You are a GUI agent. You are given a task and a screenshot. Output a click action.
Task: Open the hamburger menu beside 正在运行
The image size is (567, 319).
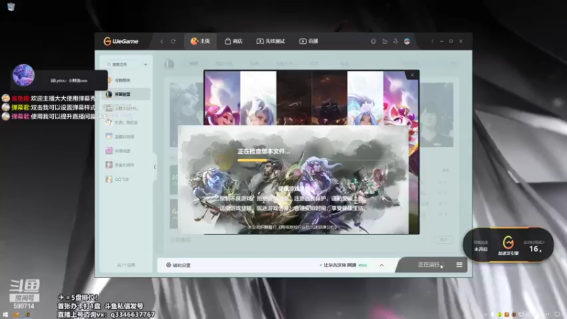tap(459, 265)
